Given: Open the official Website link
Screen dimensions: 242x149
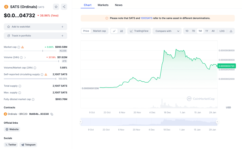Looking at the screenshot, I should (x=12, y=130).
